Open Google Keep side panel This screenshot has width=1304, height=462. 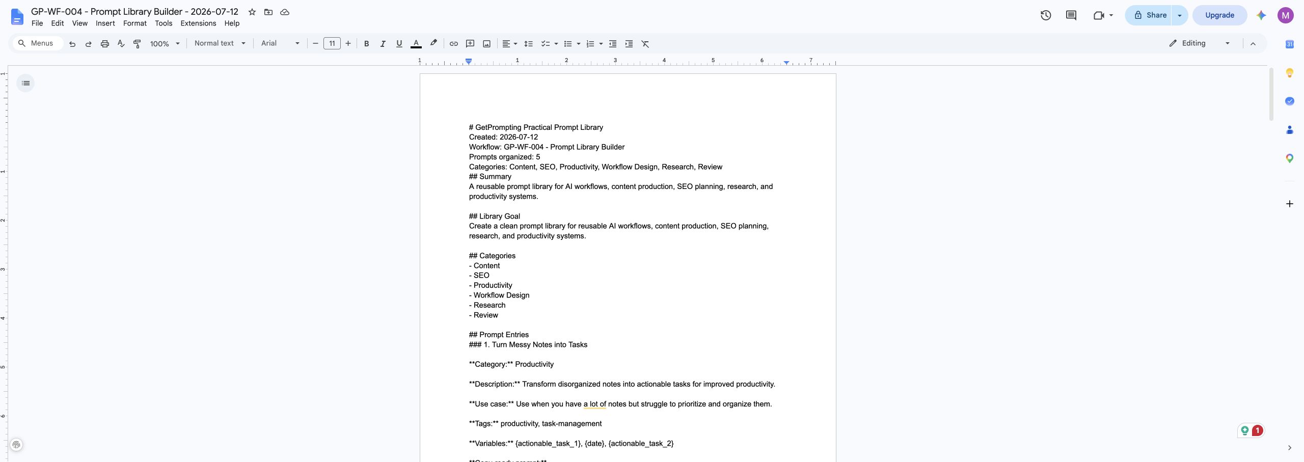point(1290,73)
